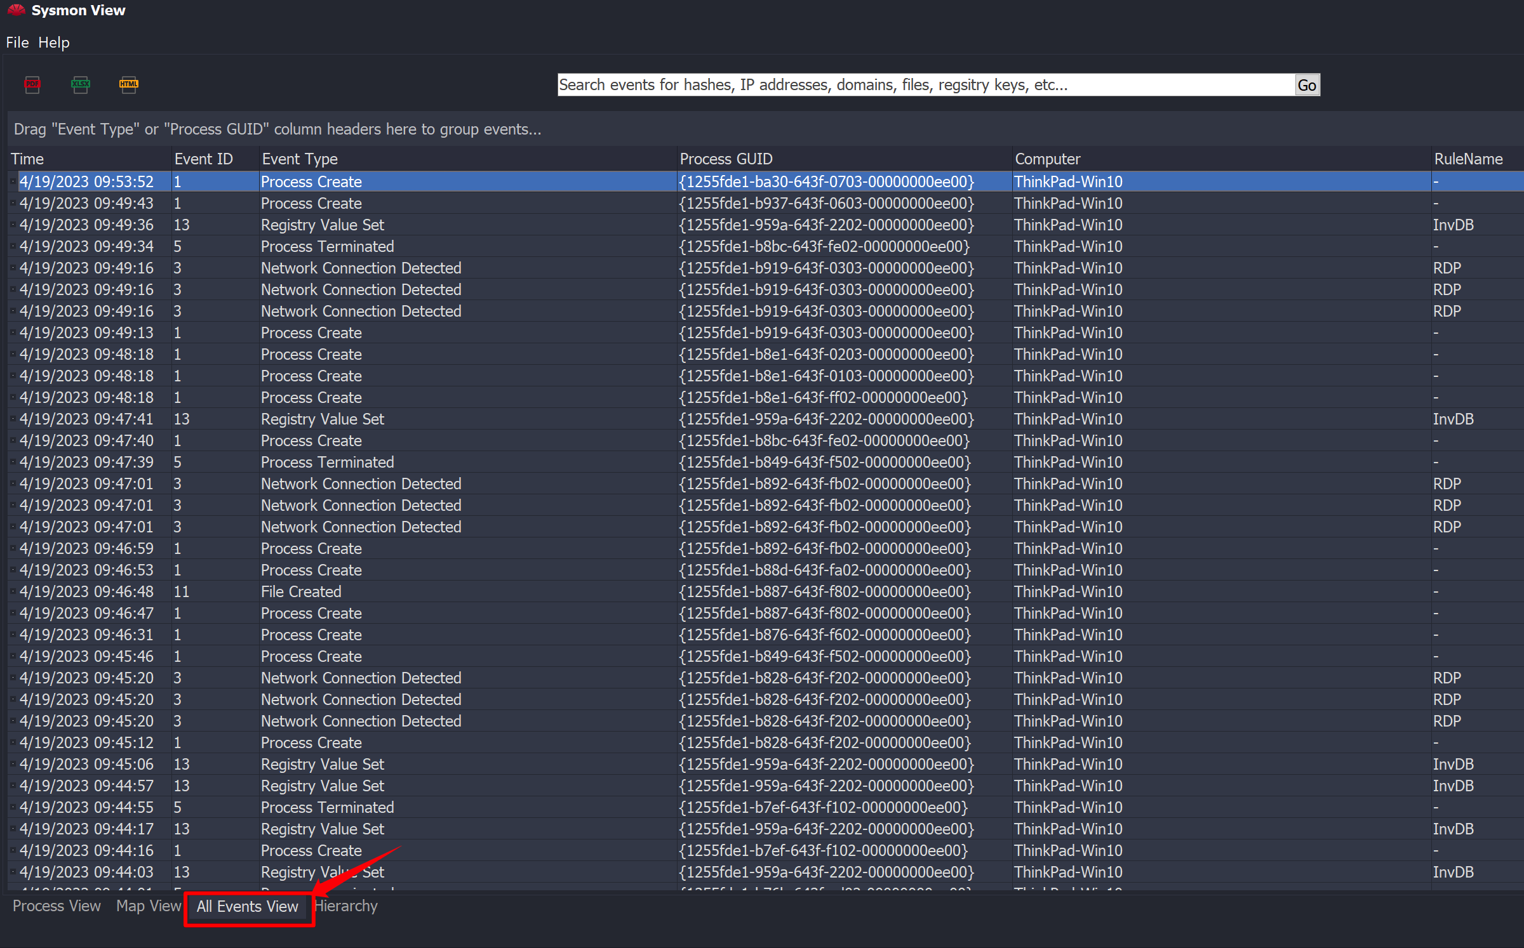Expand row at 4/19/2023 09:49:43
The width and height of the screenshot is (1524, 948).
13,203
